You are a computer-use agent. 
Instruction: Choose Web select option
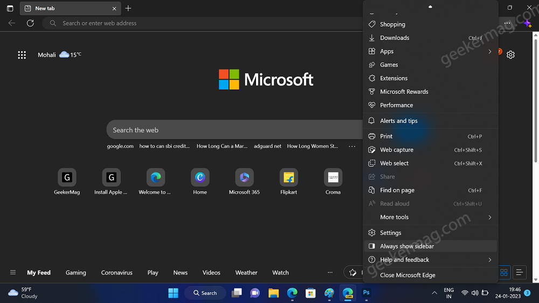430,163
